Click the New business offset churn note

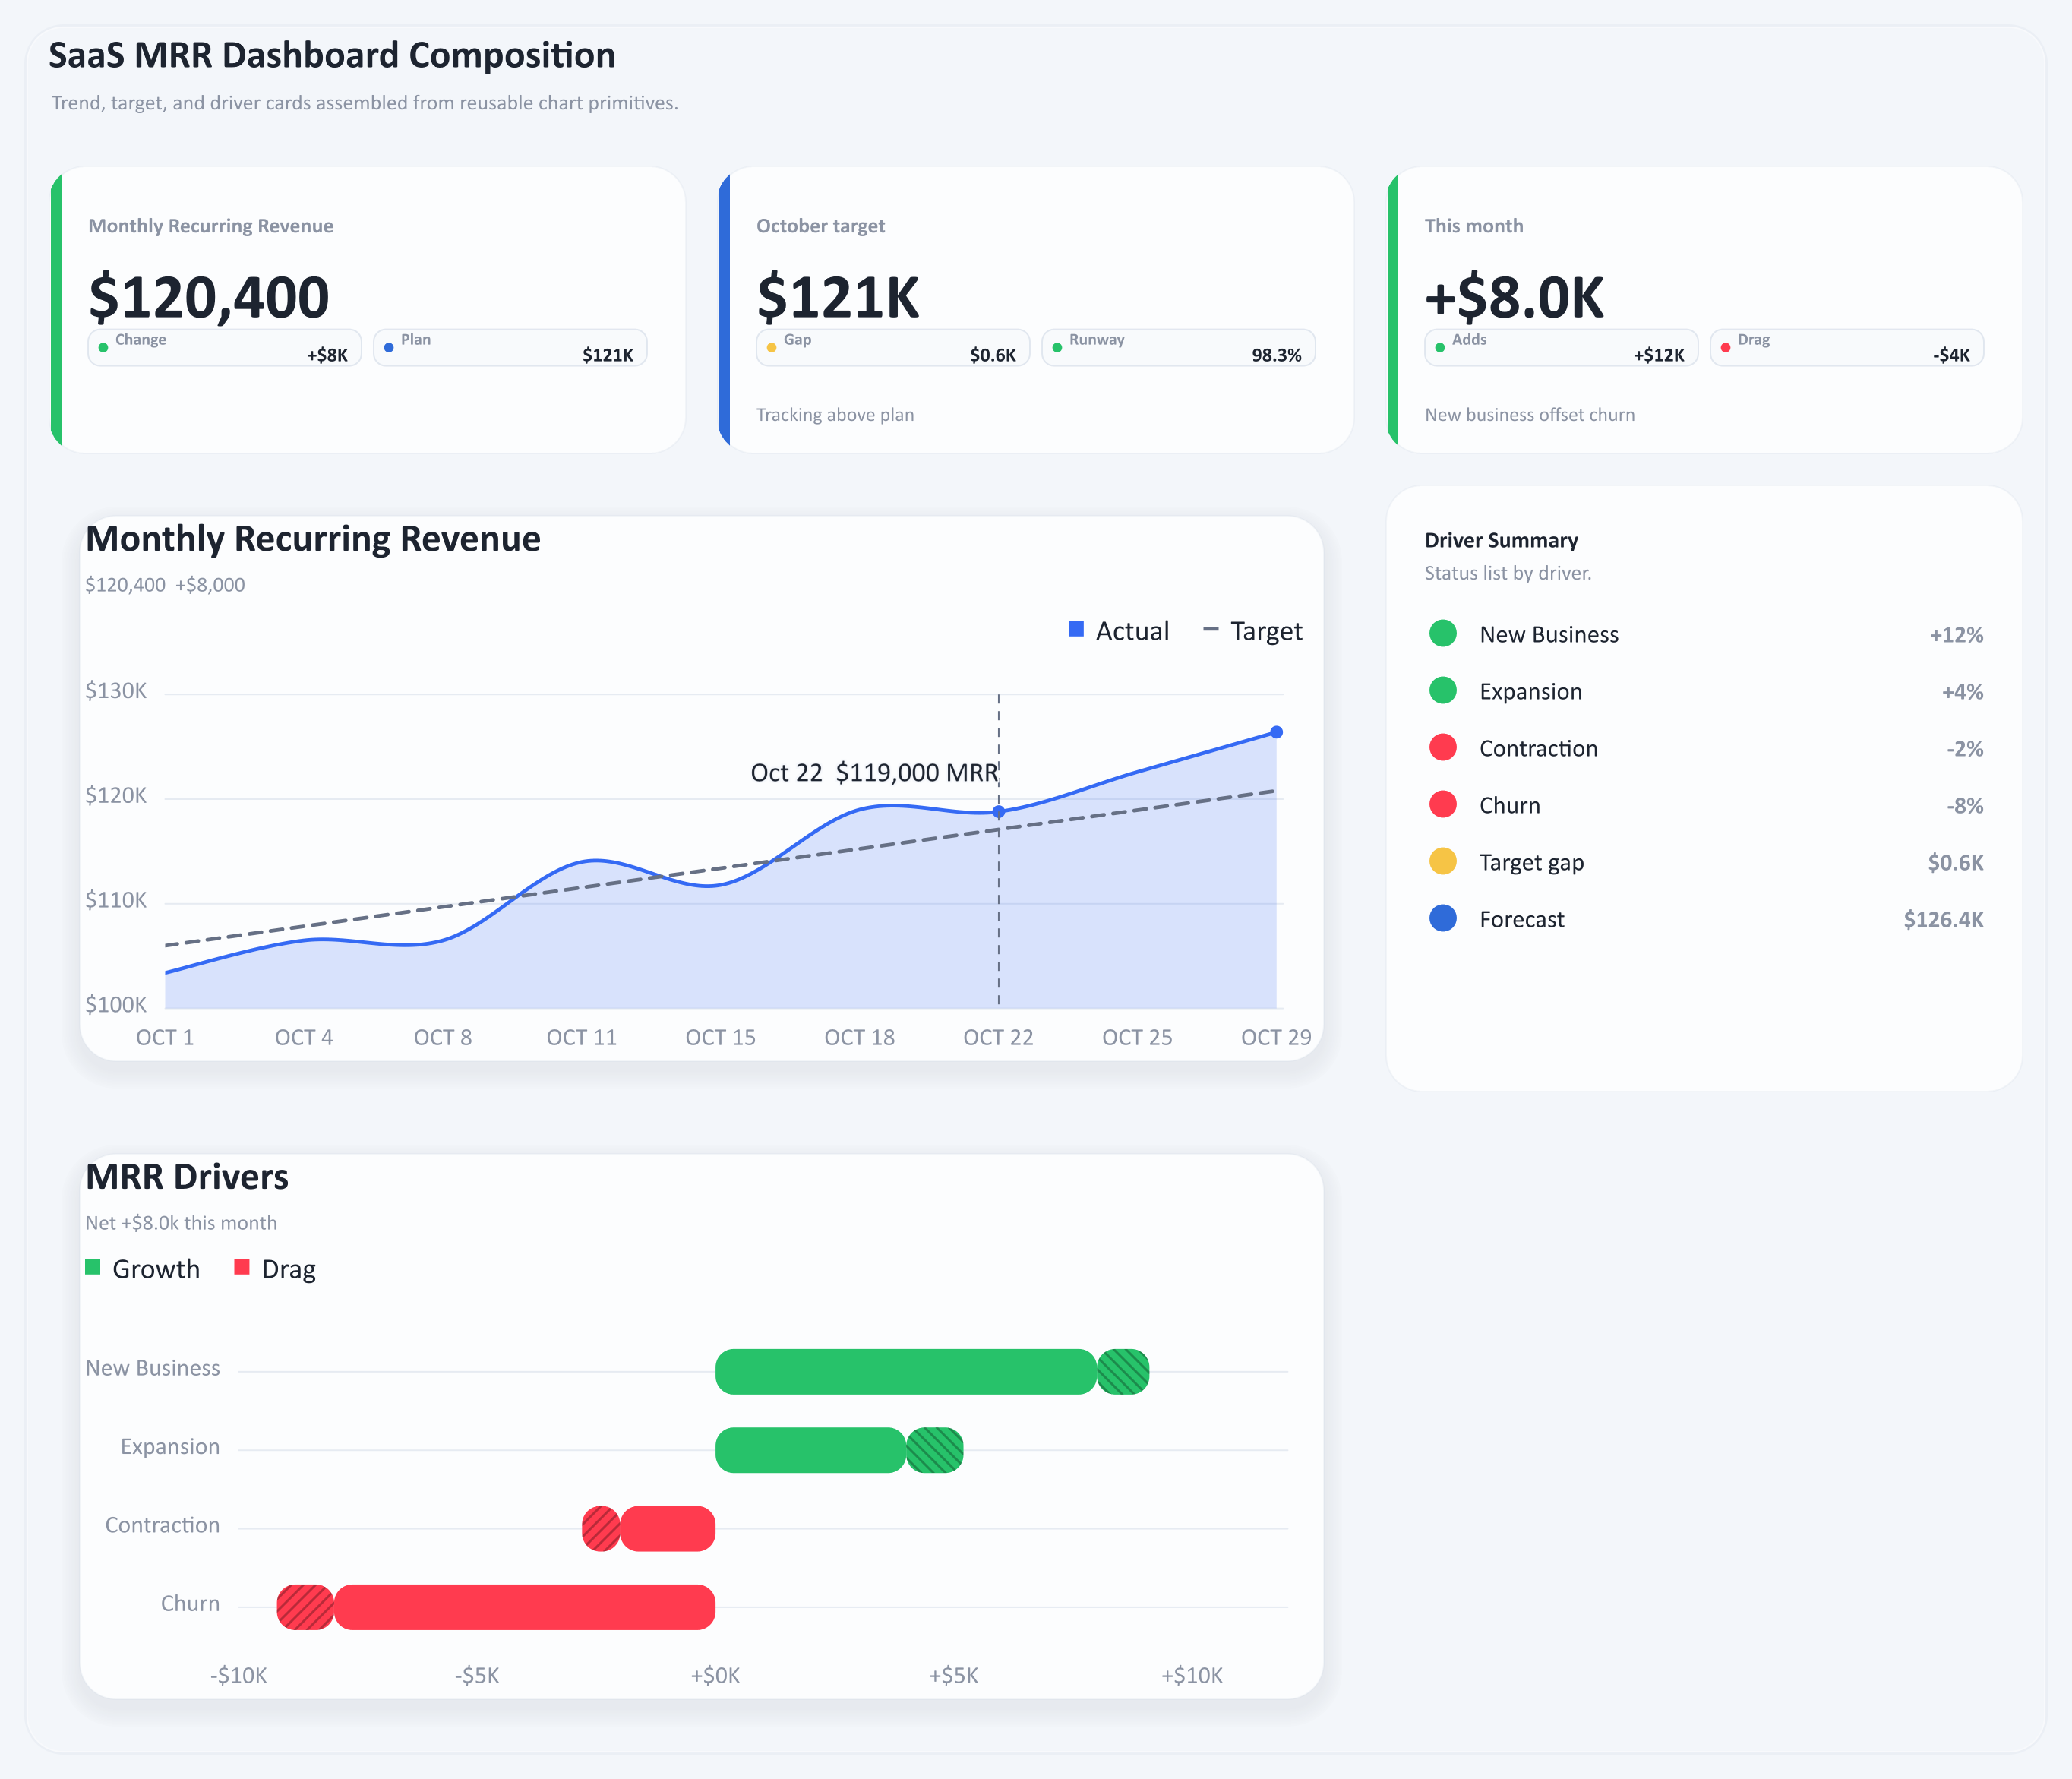pyautogui.click(x=1529, y=414)
